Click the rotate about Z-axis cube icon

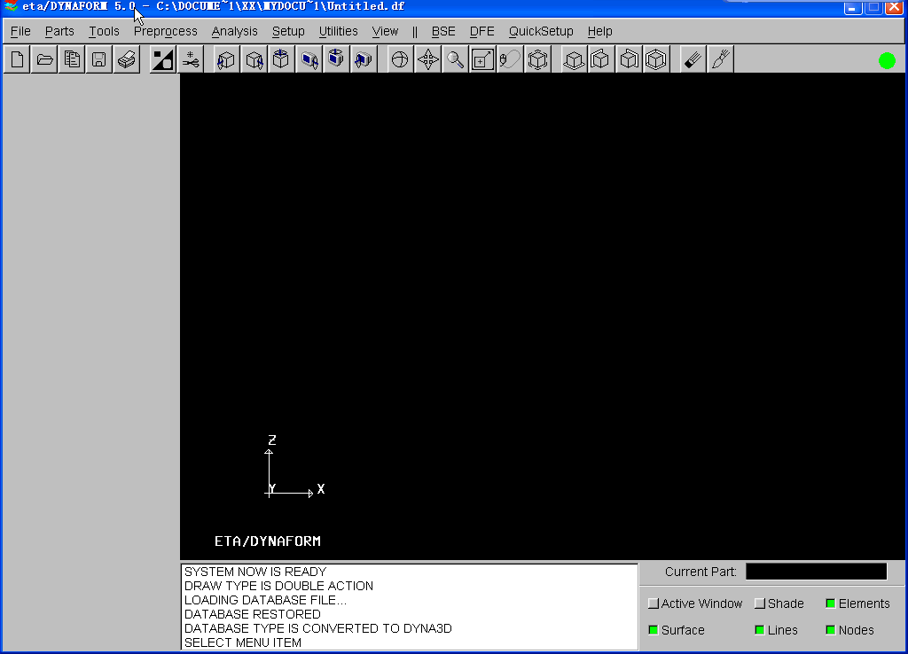(281, 59)
